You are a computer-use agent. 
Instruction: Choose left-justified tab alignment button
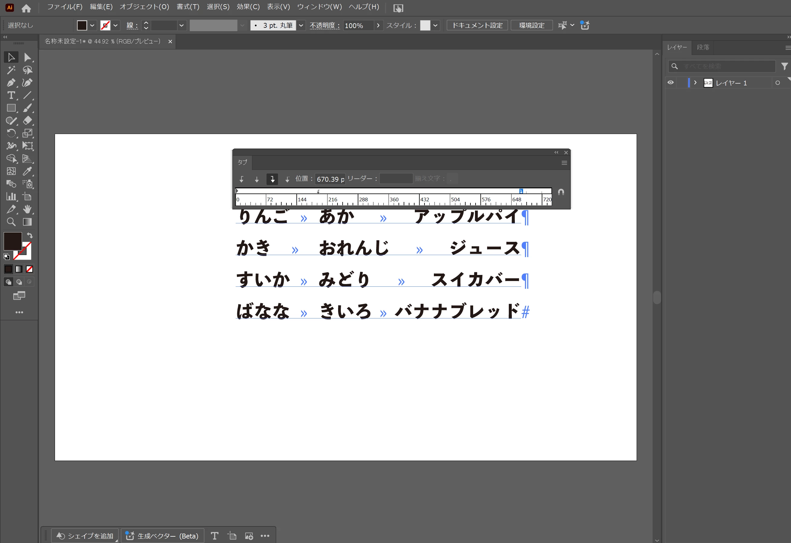[x=241, y=179]
